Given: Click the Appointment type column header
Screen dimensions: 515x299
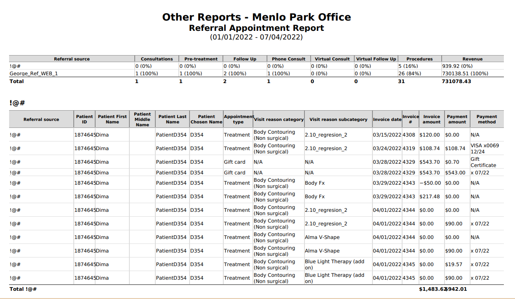Looking at the screenshot, I should coord(238,119).
